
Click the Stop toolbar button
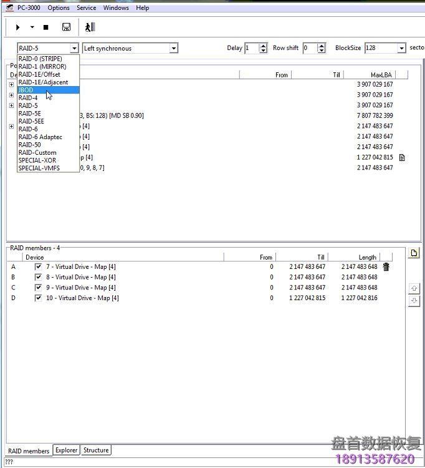coord(45,27)
